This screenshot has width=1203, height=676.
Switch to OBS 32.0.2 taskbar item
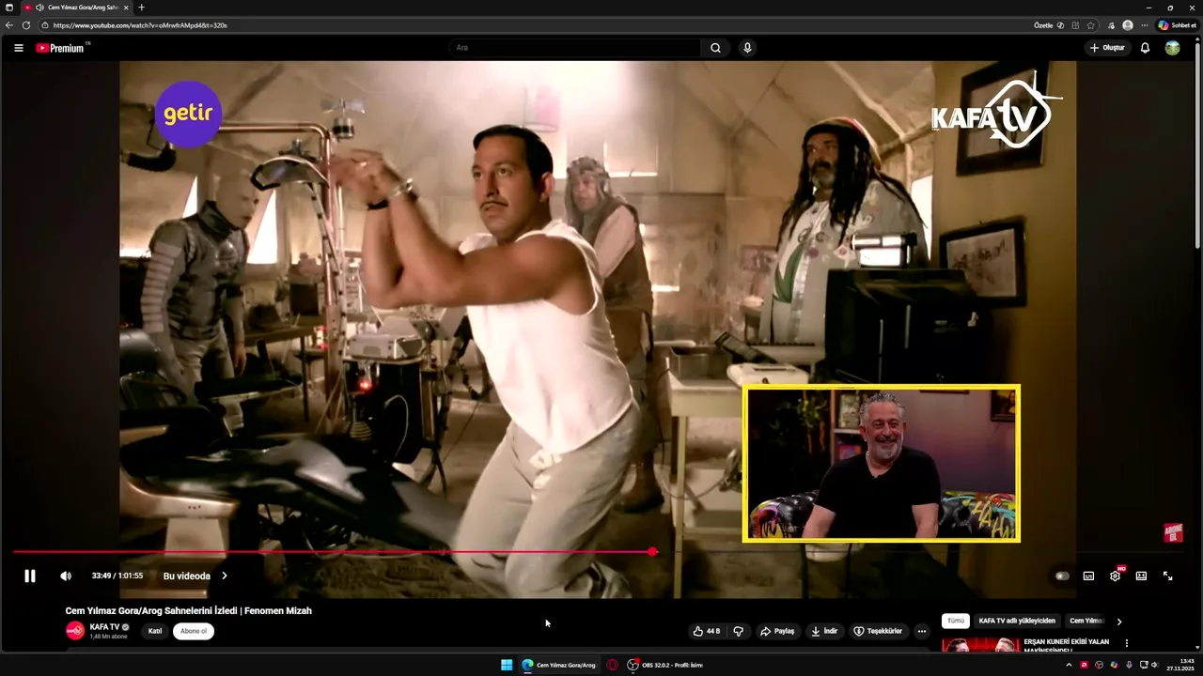click(664, 665)
